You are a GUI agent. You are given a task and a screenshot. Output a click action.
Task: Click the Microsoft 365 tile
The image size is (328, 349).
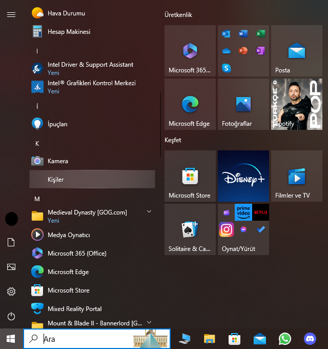pos(190,51)
